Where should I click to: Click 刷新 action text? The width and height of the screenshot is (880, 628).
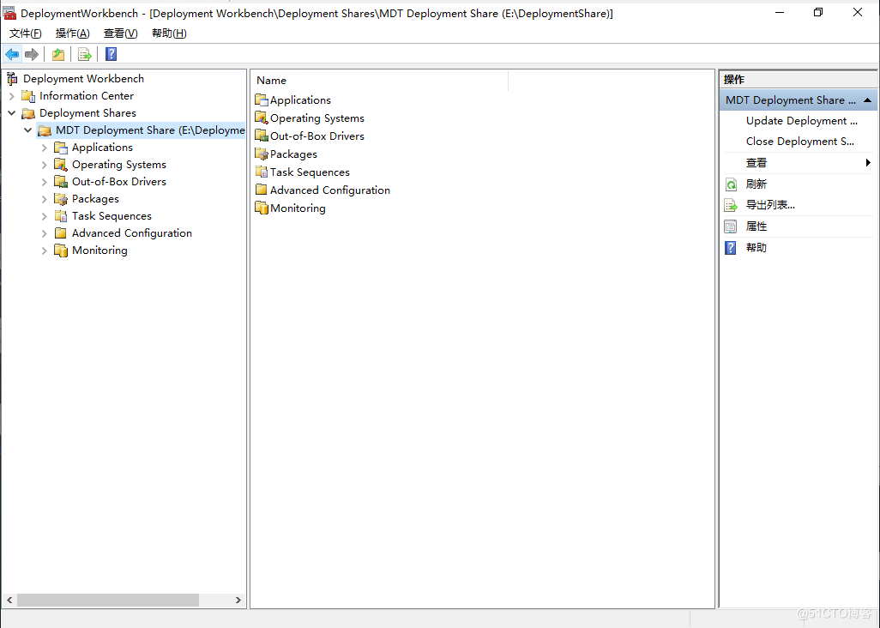[756, 184]
